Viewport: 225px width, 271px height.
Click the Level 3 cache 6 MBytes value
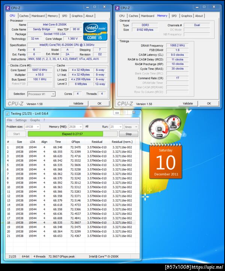click(x=81, y=84)
